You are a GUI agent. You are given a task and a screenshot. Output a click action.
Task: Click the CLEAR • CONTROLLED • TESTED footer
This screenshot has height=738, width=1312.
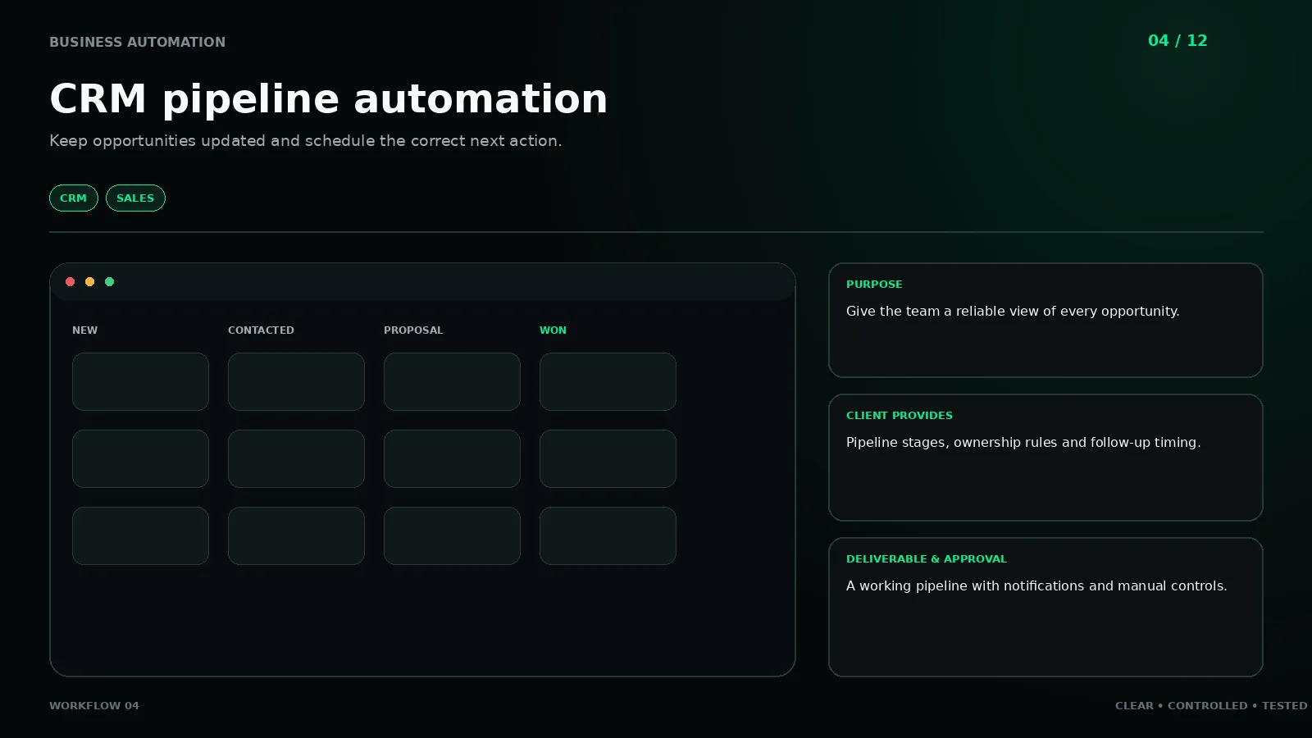[1211, 705]
